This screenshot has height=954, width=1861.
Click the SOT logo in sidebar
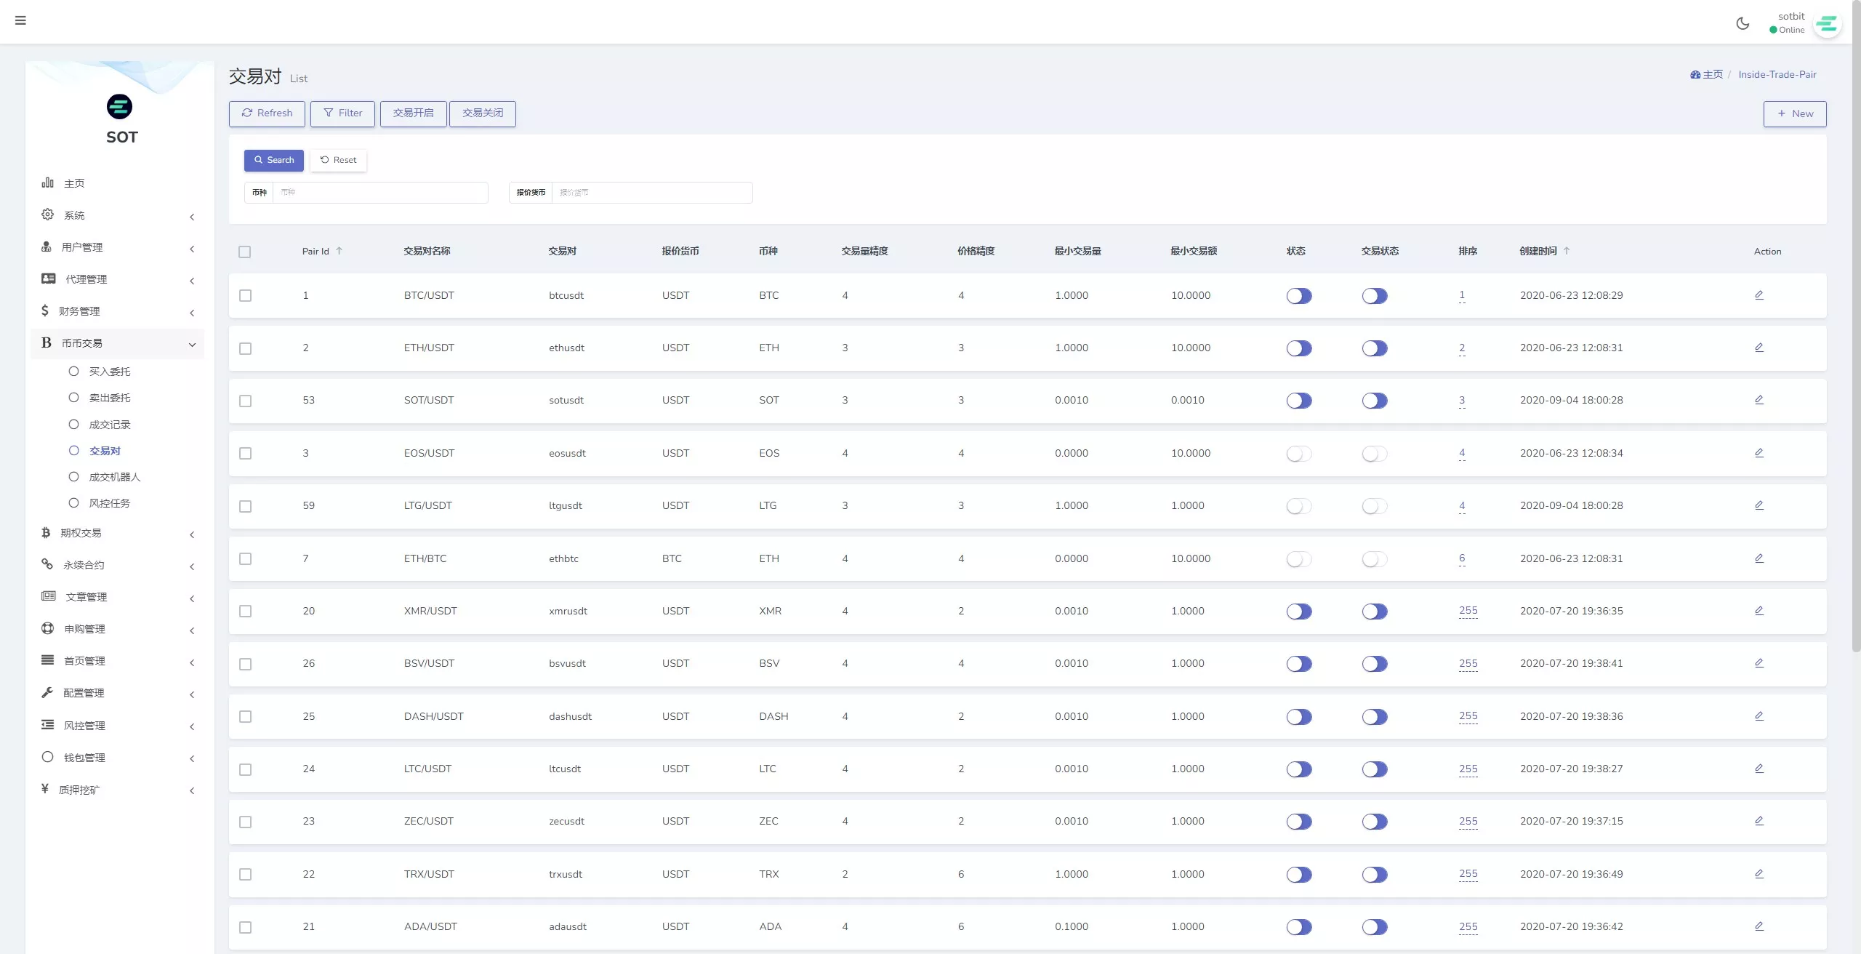tap(120, 107)
